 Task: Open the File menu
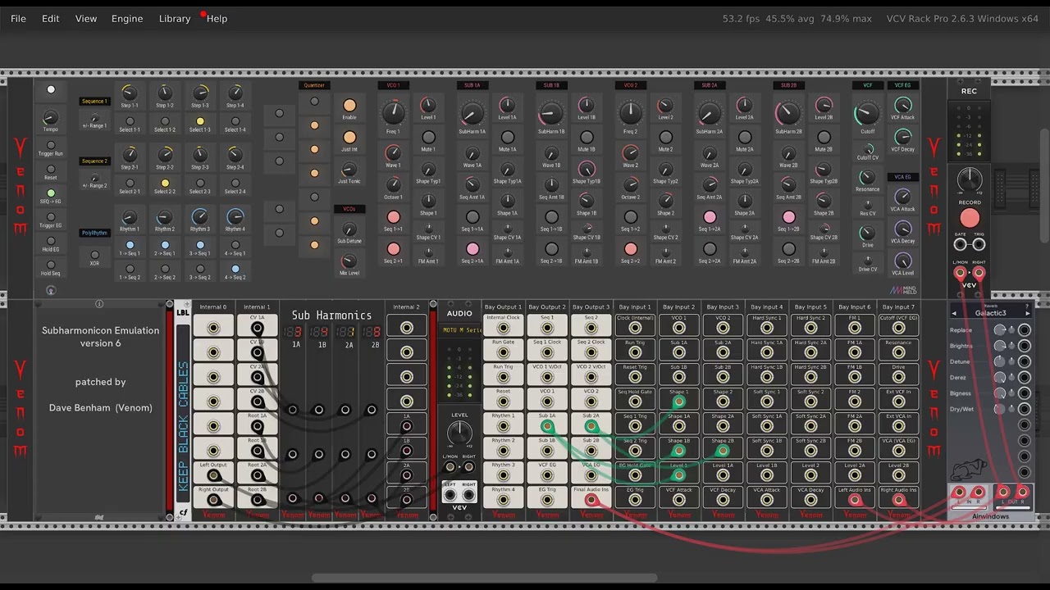tap(18, 18)
